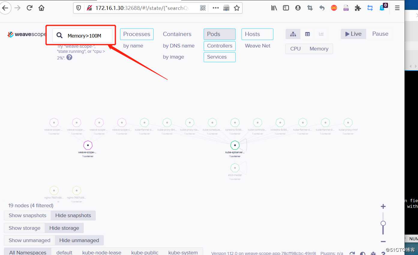Viewport: 418px width, 255px height.
Task: Open the PDF extension icon
Action: point(346,8)
